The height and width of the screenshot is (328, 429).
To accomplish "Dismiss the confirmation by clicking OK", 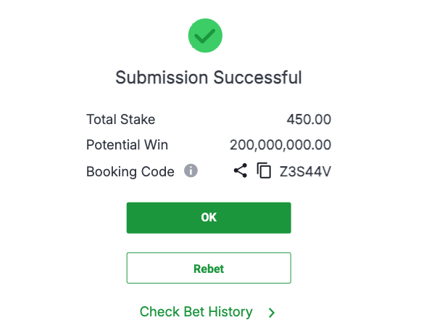I will [x=209, y=218].
